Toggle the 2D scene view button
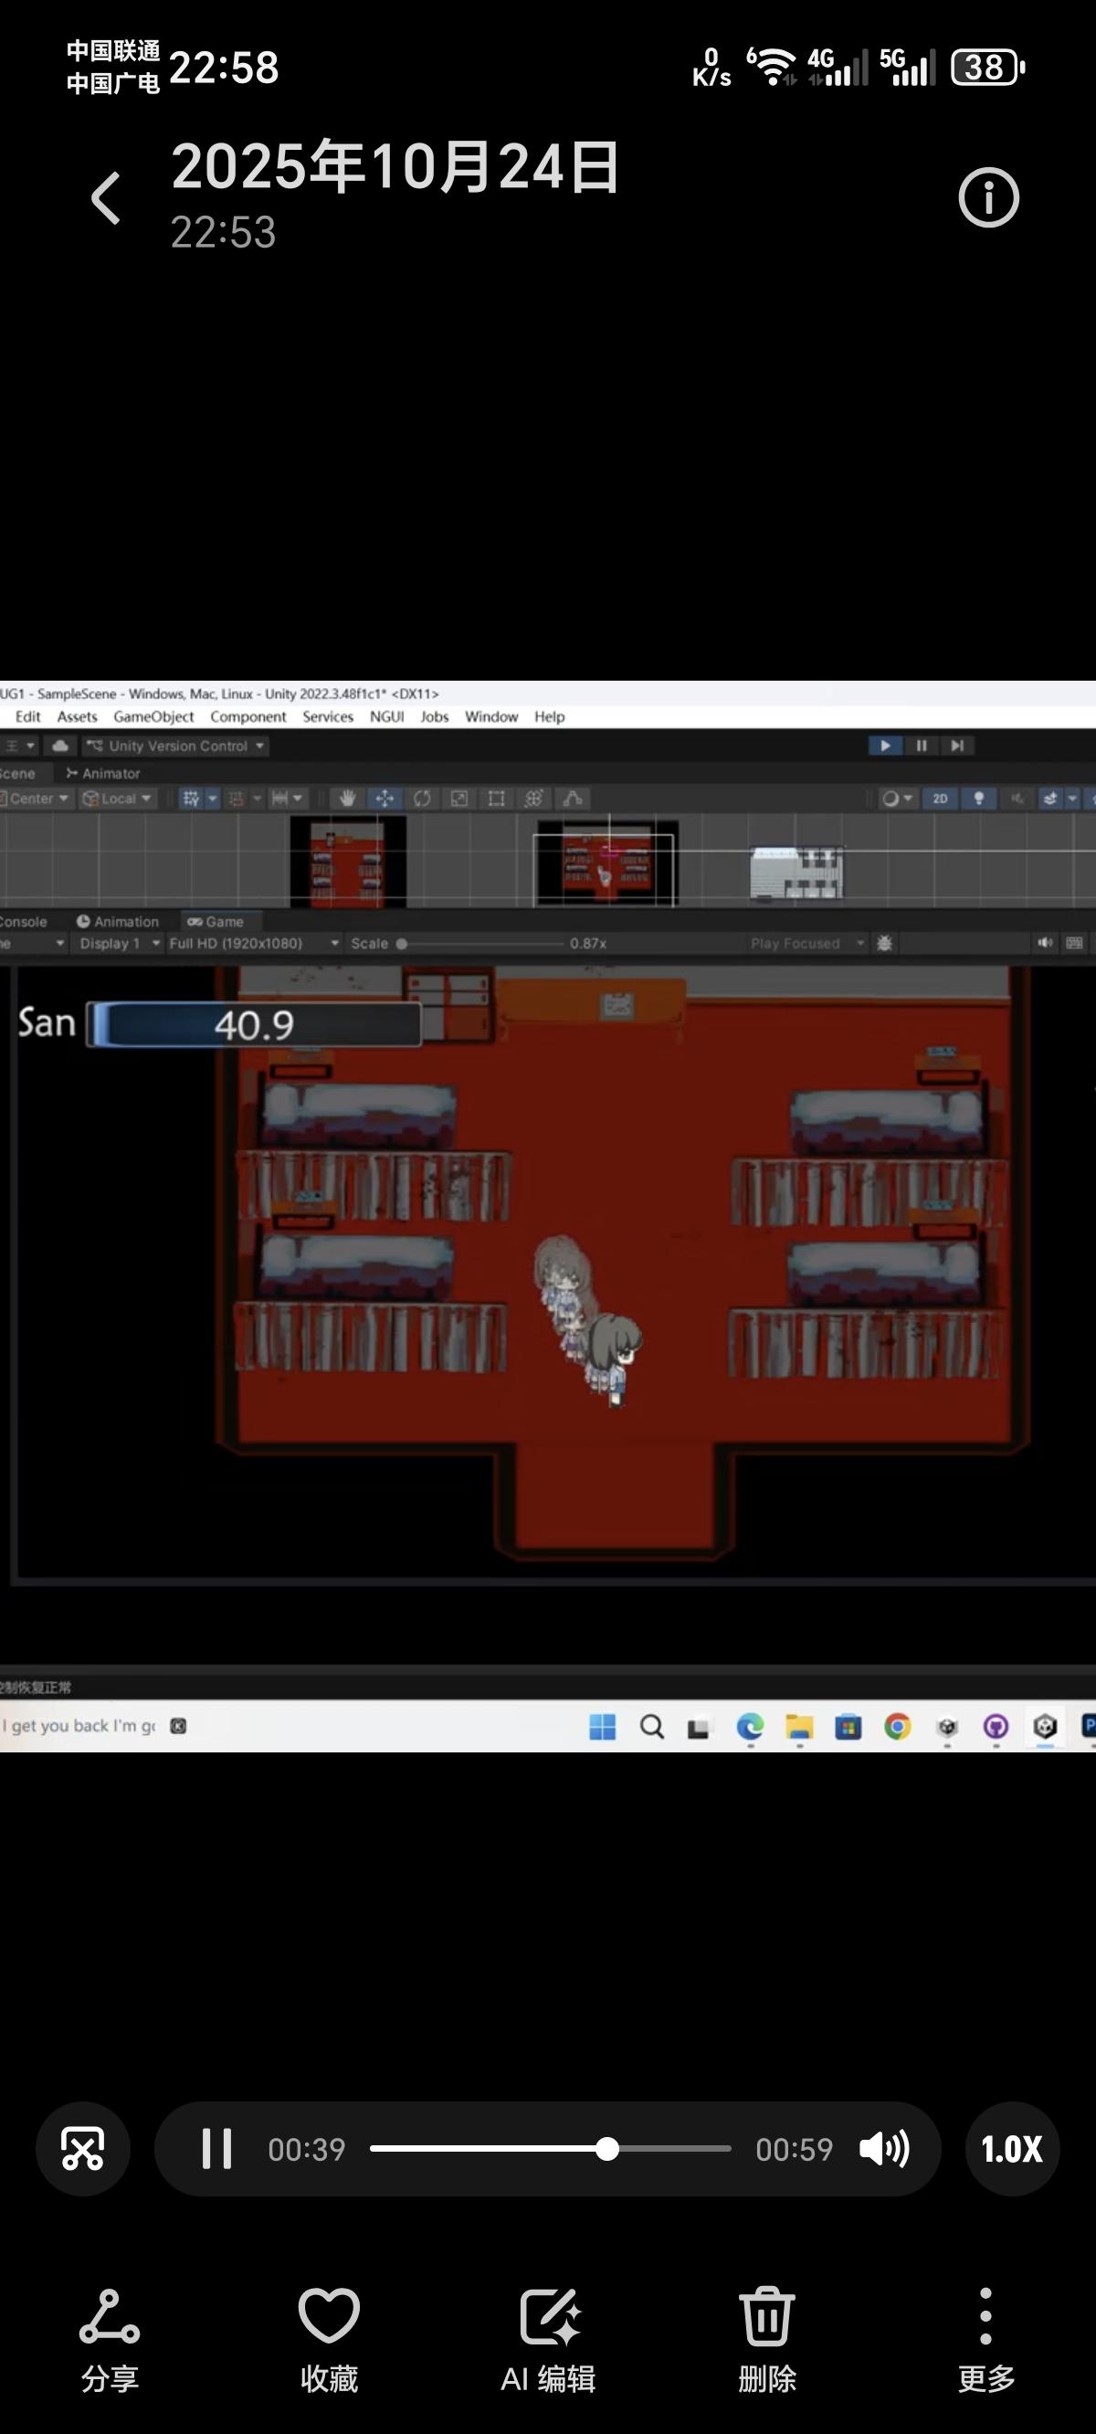This screenshot has width=1096, height=2434. 940,799
